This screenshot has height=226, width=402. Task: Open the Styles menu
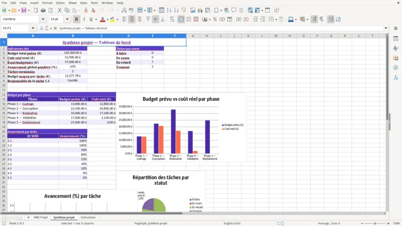click(x=60, y=3)
